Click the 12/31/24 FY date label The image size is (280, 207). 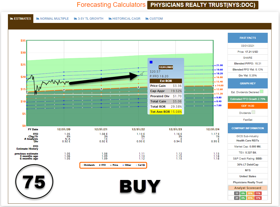point(213,129)
